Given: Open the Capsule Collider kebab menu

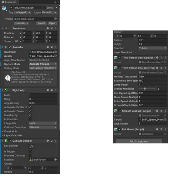Looking at the screenshot, I should click(x=56, y=141).
